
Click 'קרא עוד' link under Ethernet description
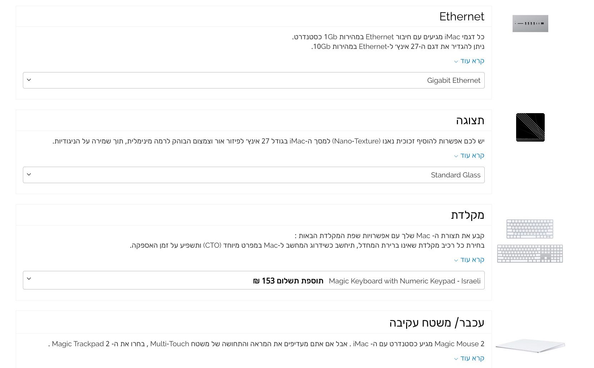pos(472,61)
